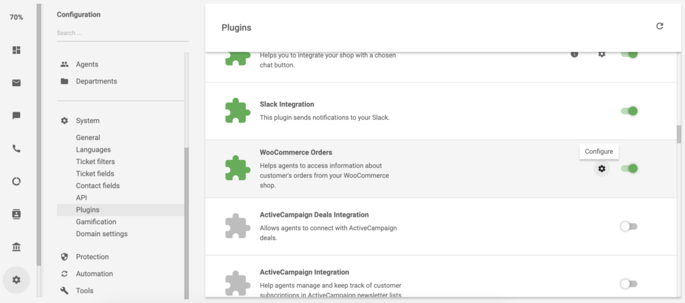Open the phone calls icon
The width and height of the screenshot is (685, 303).
(x=17, y=148)
